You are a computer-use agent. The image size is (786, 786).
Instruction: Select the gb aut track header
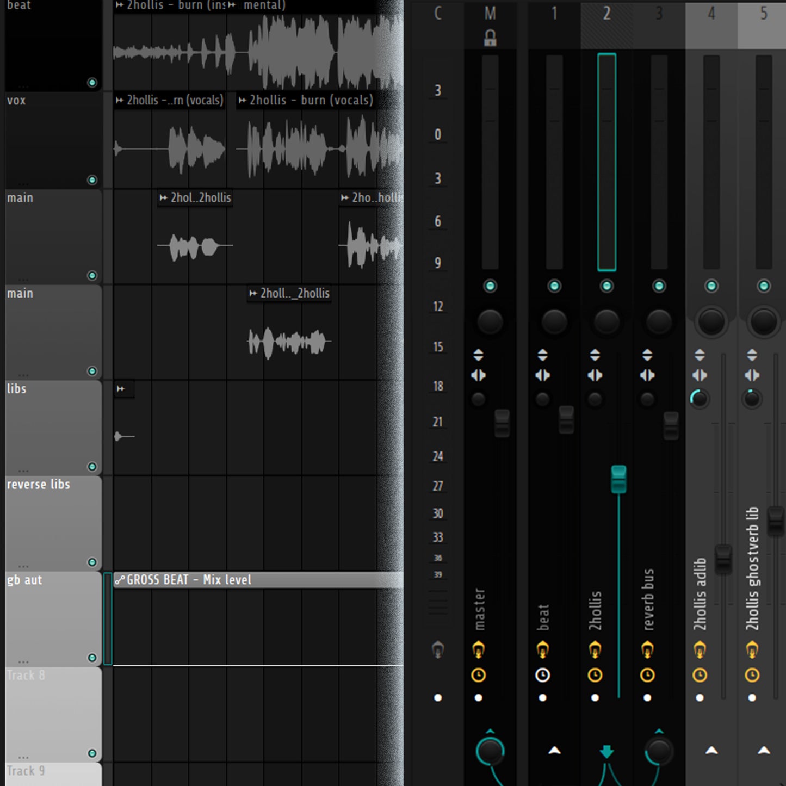pyautogui.click(x=53, y=619)
